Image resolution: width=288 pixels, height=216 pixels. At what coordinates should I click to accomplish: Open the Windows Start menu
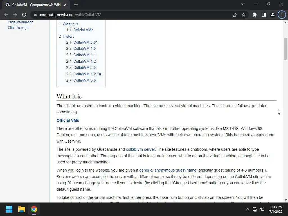coord(9,209)
